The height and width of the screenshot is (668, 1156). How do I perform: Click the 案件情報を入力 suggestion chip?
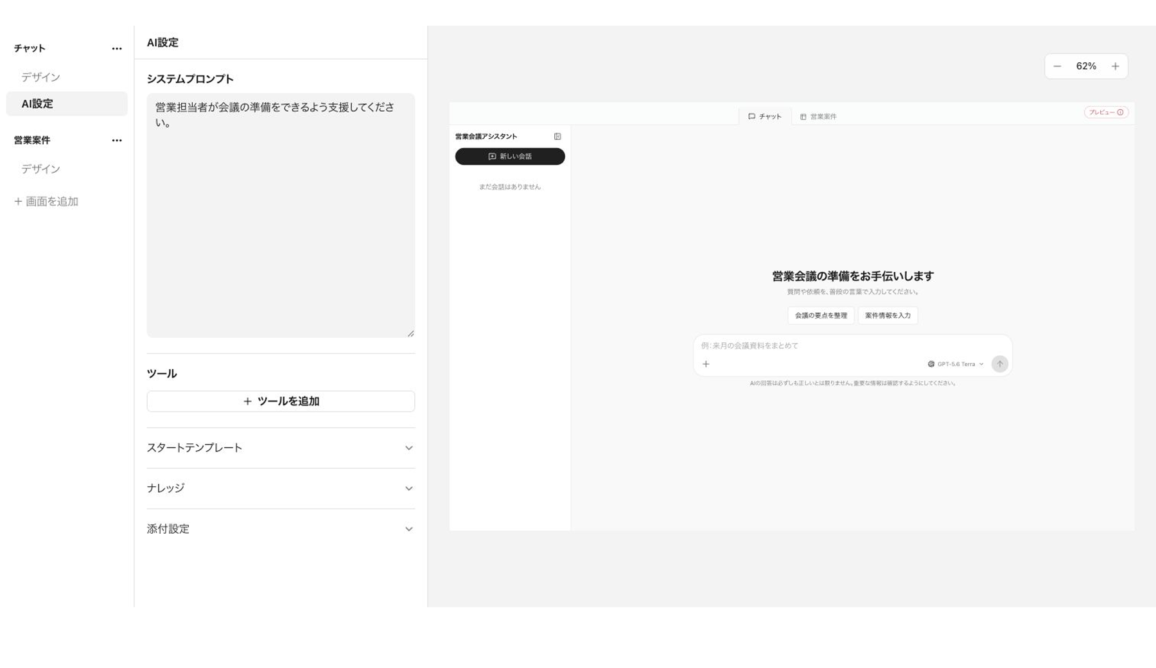pos(888,315)
